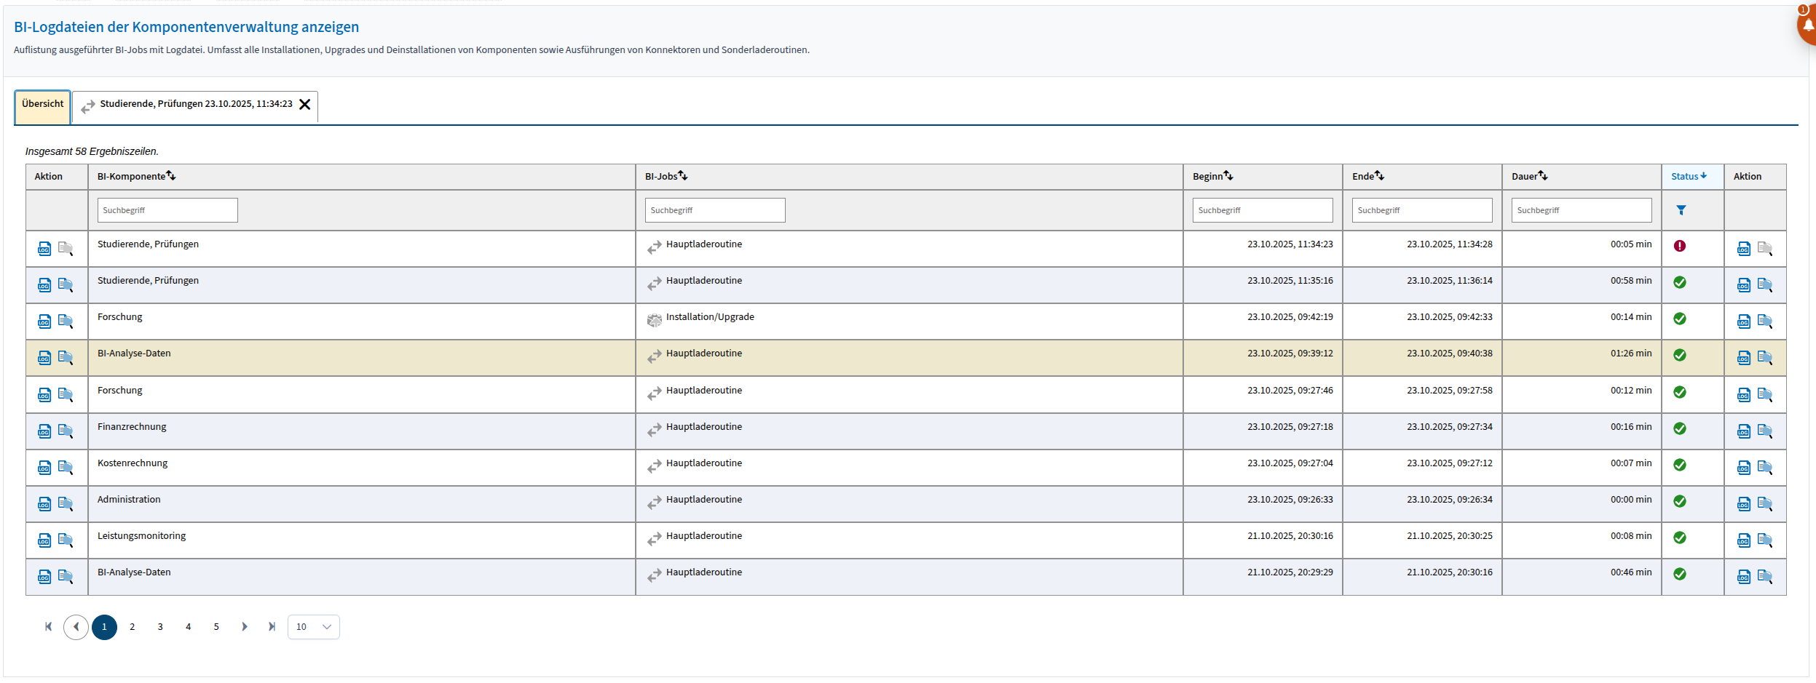Close the Studierende, Prüfungen tab

(x=305, y=105)
